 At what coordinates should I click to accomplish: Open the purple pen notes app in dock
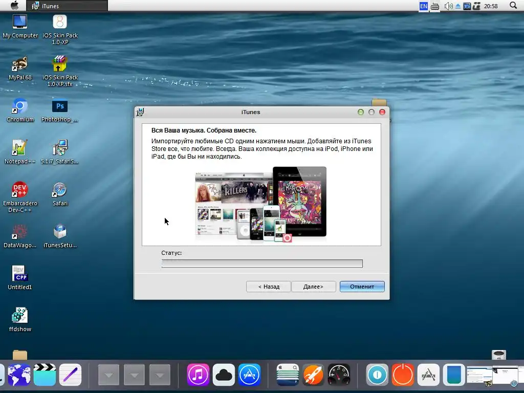(x=70, y=375)
